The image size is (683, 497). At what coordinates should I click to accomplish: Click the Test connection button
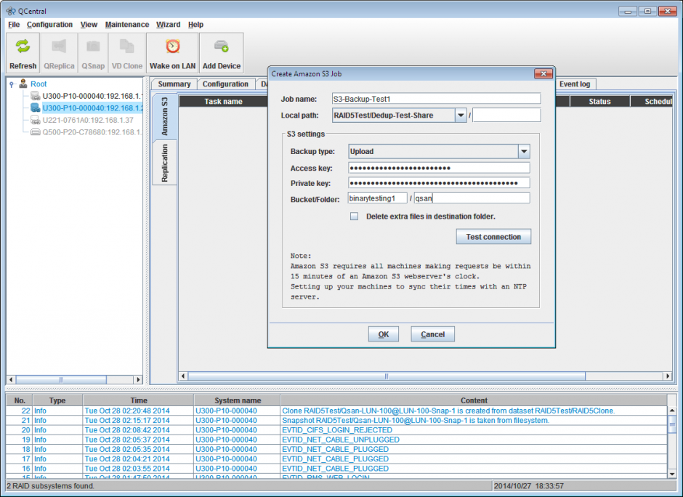[x=493, y=237]
